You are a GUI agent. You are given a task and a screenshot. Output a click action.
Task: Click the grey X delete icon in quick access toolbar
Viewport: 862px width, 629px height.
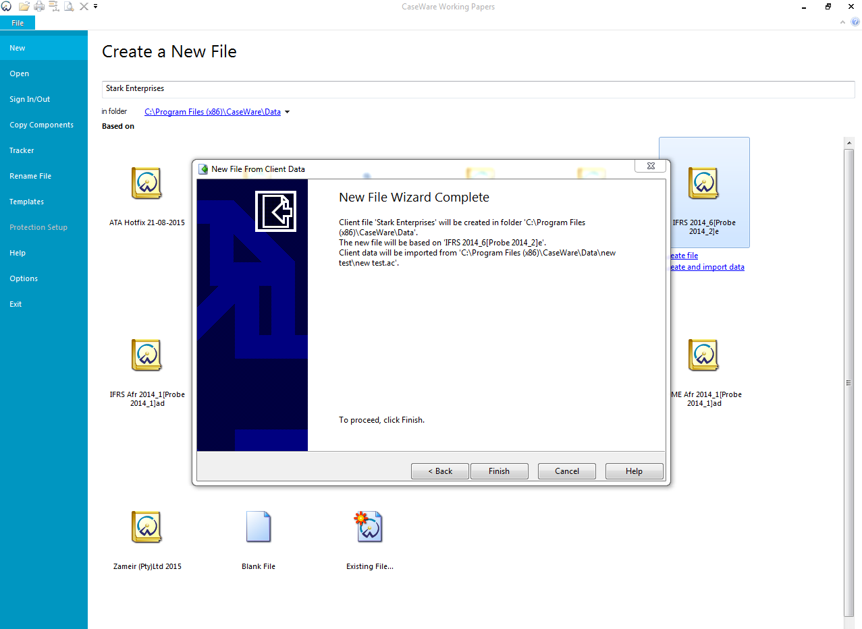(x=84, y=7)
